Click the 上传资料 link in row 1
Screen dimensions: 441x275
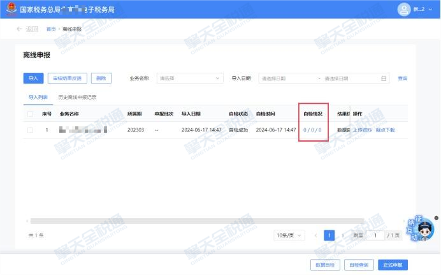coord(363,130)
